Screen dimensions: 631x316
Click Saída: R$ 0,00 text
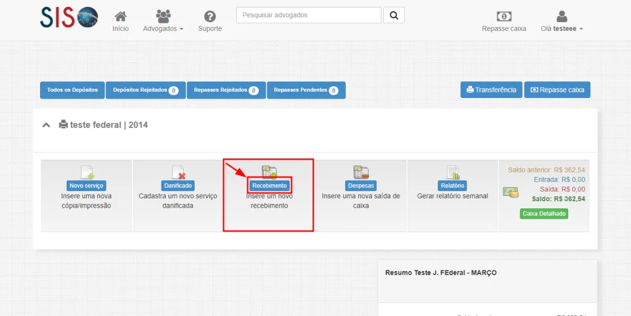coord(563,189)
